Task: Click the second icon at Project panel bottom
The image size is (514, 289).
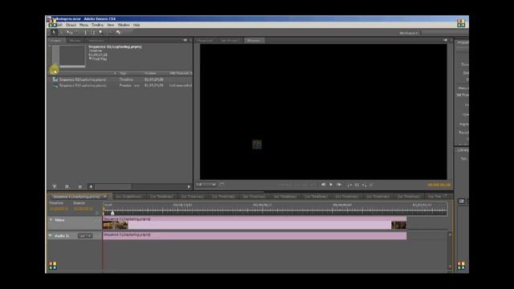Action: click(67, 187)
